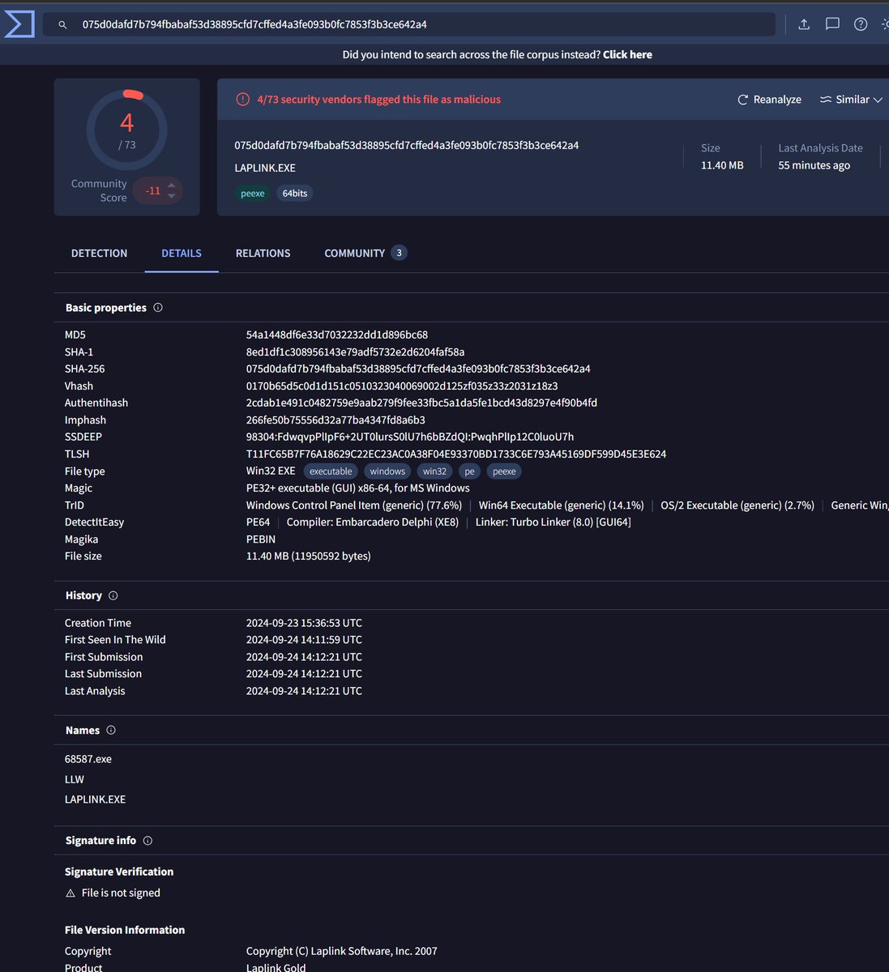Click the Magika PEBIN value
Viewport: 889px width, 972px height.
261,539
